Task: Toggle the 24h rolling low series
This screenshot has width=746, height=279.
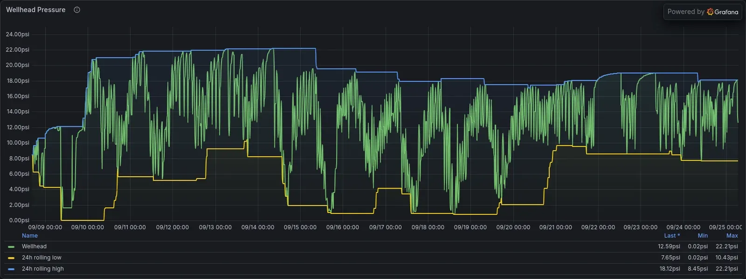Action: [x=41, y=258]
